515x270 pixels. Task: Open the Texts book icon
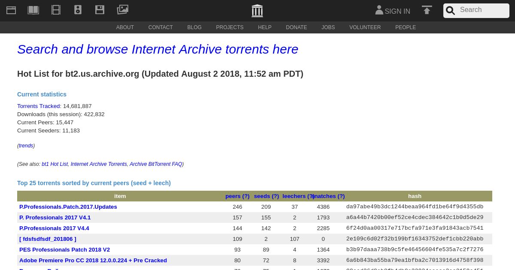click(x=33, y=10)
